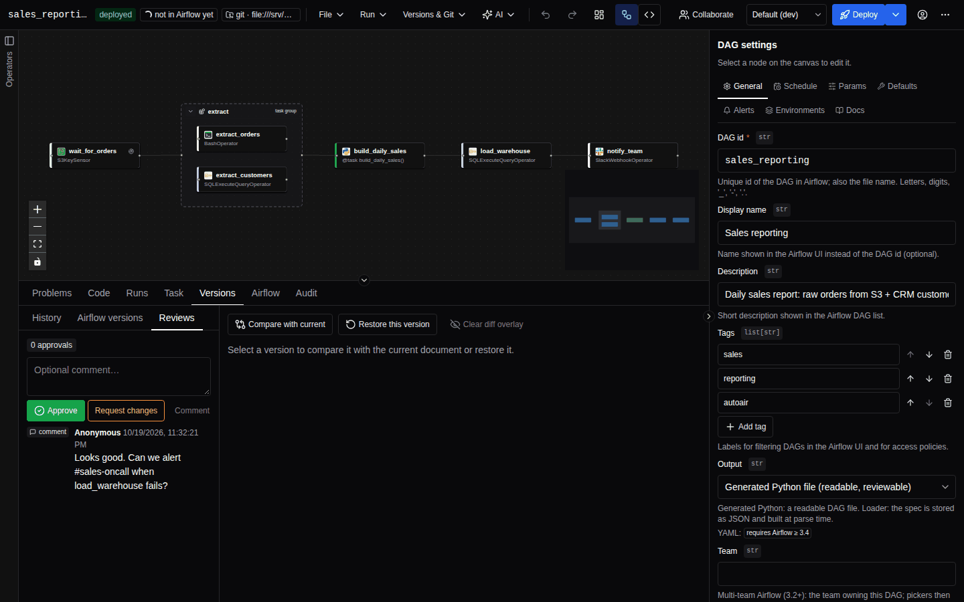Open the Run menu dropdown
Image resolution: width=964 pixels, height=602 pixels.
373,15
